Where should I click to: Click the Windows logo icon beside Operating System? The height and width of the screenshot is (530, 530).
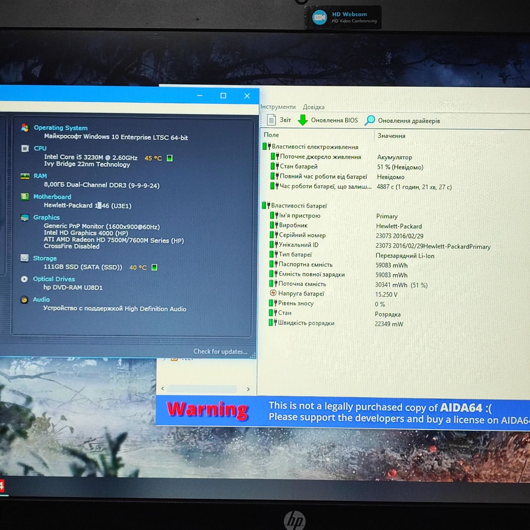[x=25, y=128]
